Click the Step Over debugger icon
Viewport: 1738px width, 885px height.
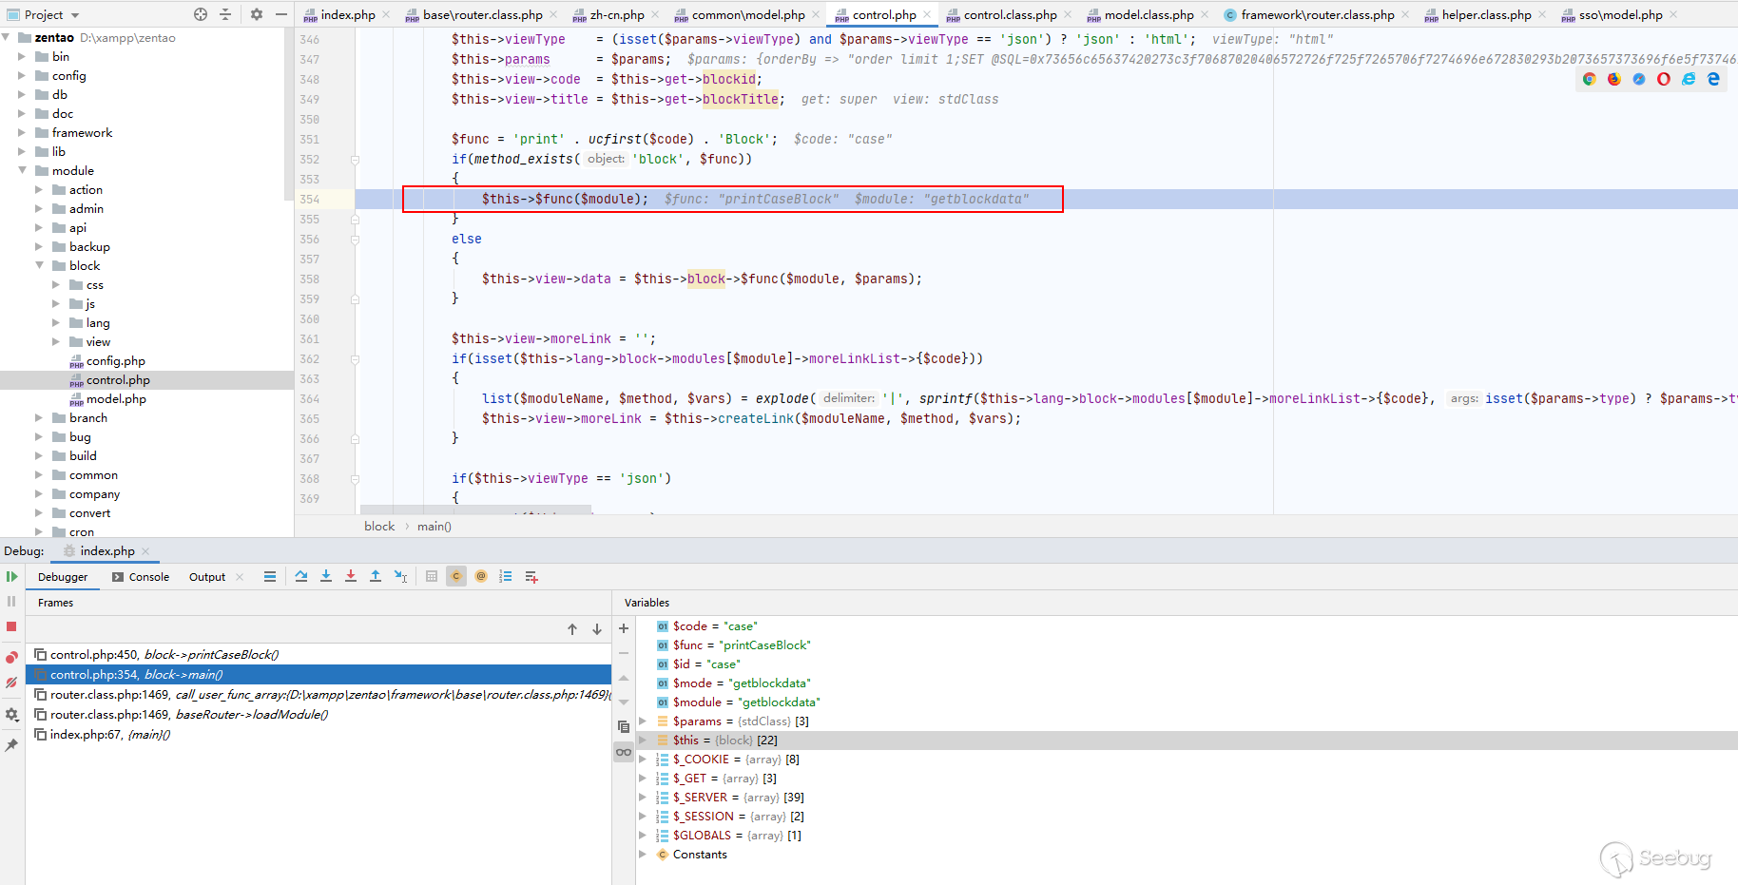tap(301, 576)
